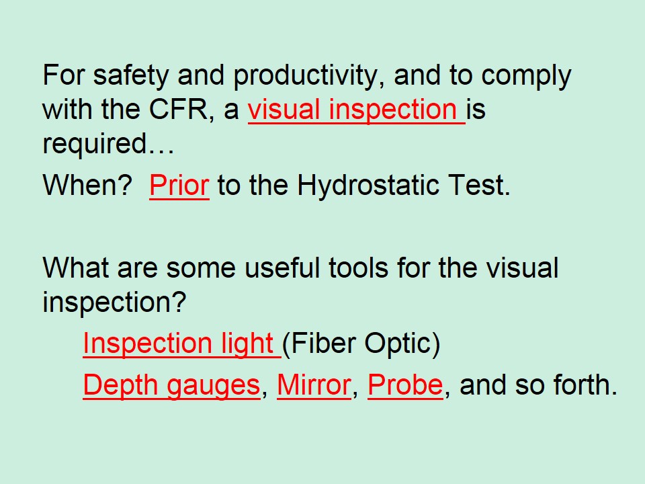Click the word 'tools' in the question
Viewport: 645px width, 484px height.
coord(358,268)
